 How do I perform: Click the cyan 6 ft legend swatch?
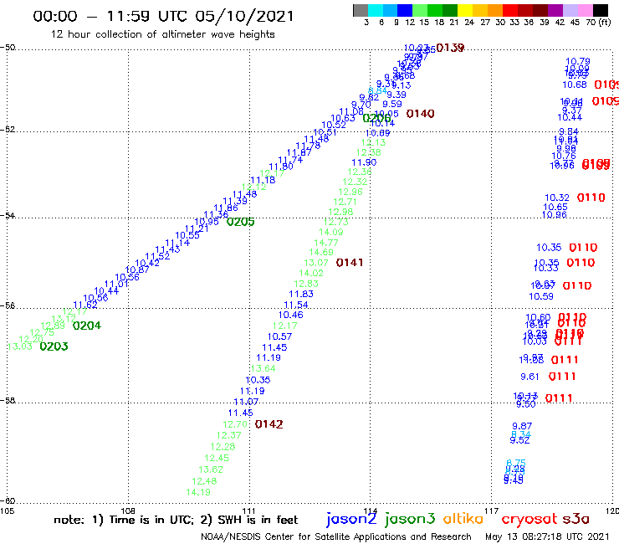click(376, 10)
